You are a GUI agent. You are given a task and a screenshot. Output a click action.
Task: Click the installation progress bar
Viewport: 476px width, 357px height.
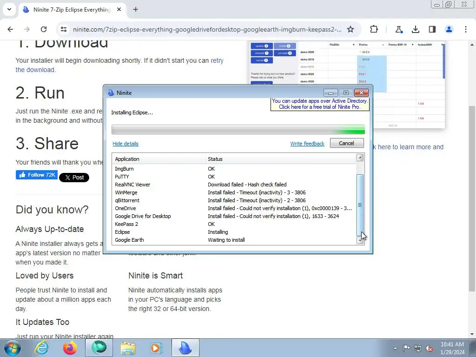238,129
